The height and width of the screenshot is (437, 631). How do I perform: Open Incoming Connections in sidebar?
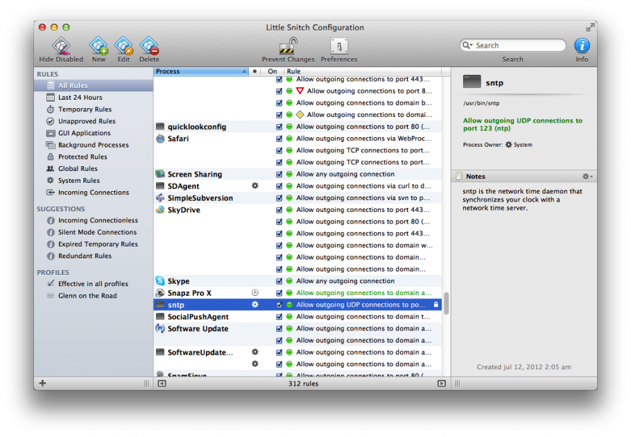(x=94, y=192)
